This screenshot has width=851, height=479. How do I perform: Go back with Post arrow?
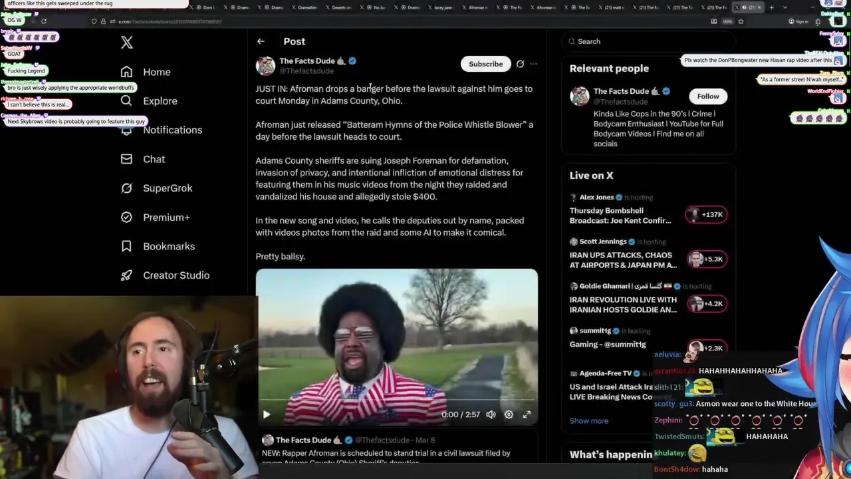(x=261, y=41)
